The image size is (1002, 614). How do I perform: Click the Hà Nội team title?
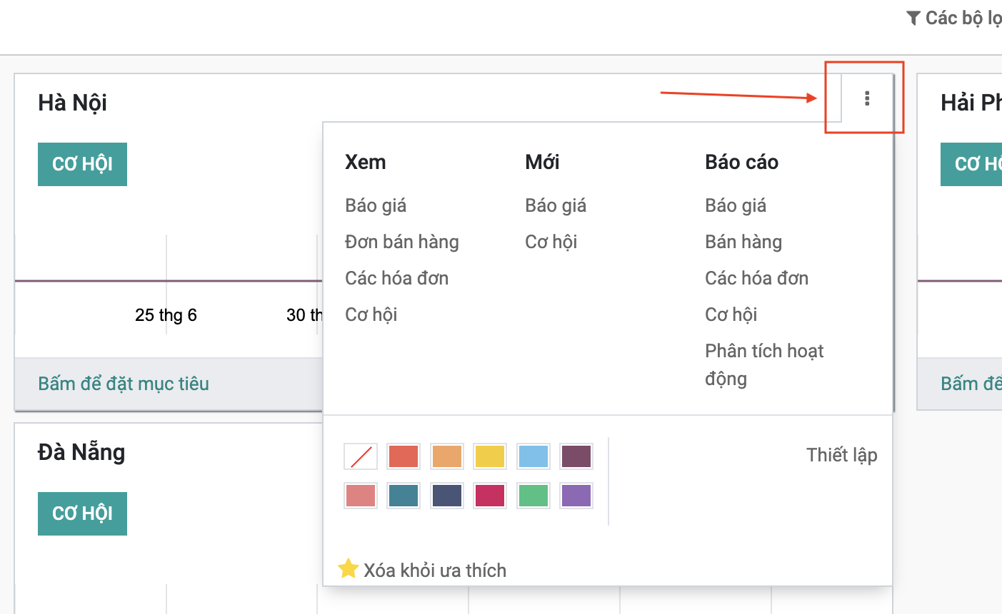(x=72, y=103)
